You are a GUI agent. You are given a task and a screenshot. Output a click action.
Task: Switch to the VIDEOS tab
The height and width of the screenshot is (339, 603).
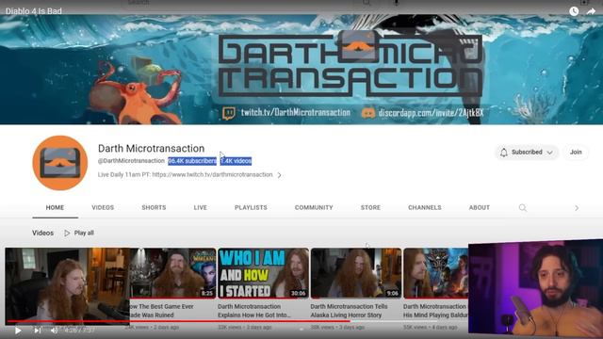click(103, 207)
